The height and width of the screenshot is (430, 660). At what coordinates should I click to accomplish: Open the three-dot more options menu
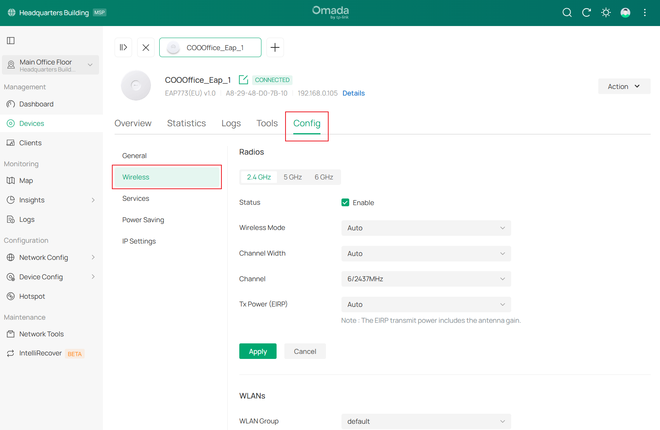(644, 13)
